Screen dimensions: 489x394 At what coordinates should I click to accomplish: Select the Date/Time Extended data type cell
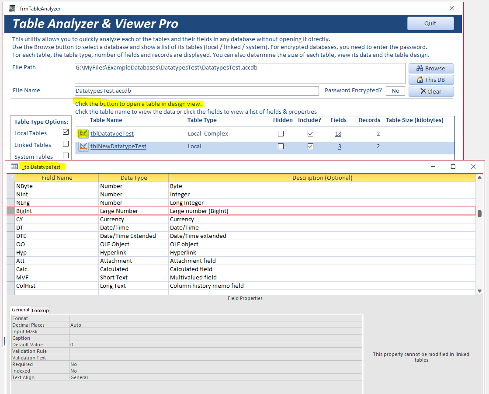133,236
